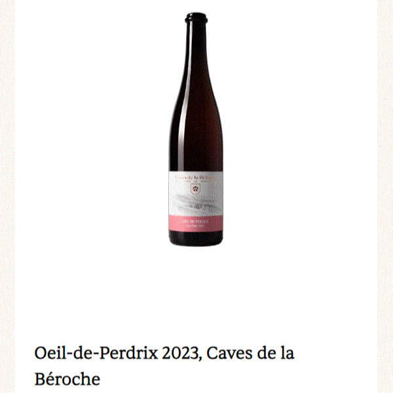Screen dimensions: 393x393
Task: Click the small vintage text on the pink band
Action: pos(195,226)
